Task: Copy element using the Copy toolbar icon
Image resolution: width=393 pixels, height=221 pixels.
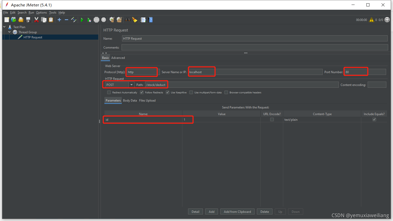Action: [44, 20]
